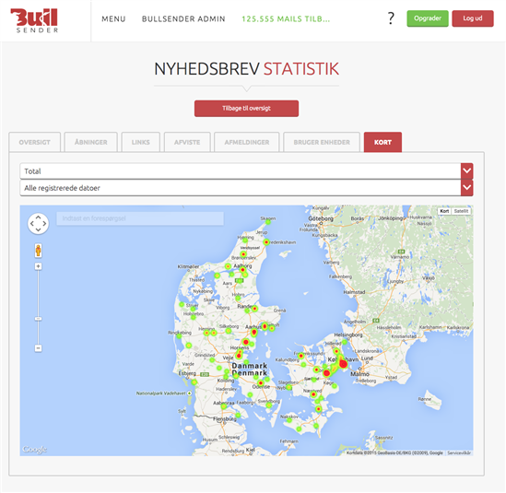Screen dimensions: 506x493
Task: Click the Tilbage til oversigt button
Action: click(x=246, y=109)
